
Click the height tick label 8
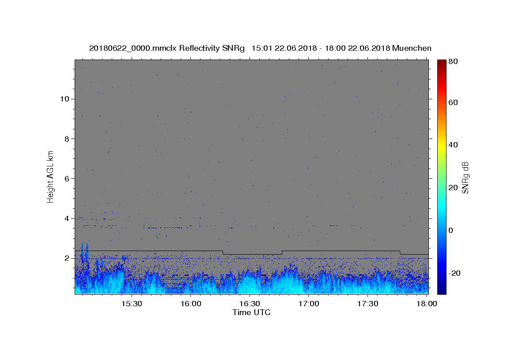point(67,139)
